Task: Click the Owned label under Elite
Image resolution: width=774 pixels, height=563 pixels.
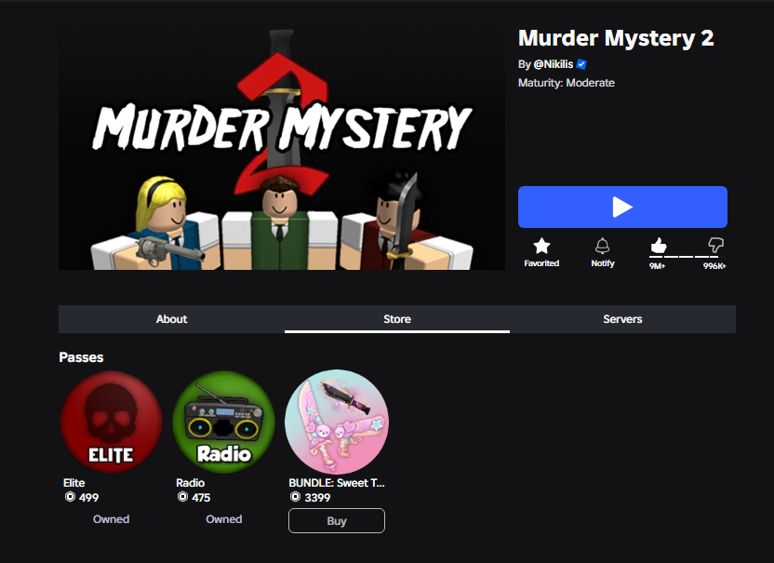Action: point(111,519)
